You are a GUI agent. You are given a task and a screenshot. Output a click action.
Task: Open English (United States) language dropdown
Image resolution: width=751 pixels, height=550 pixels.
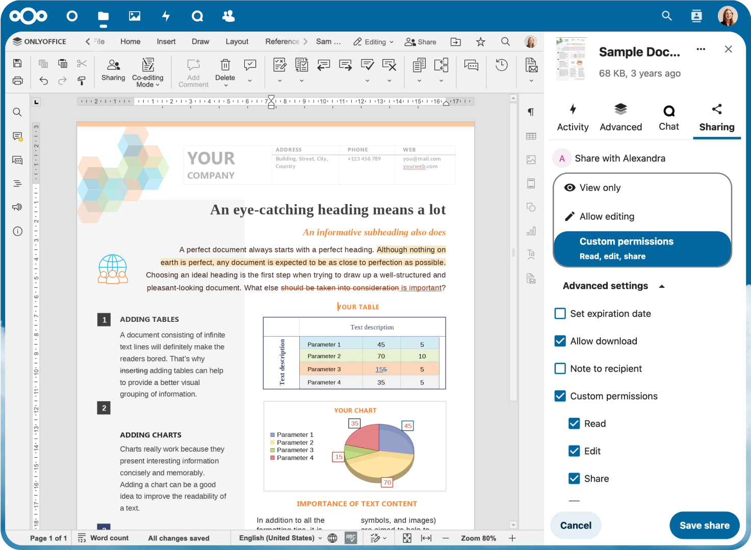tap(280, 538)
